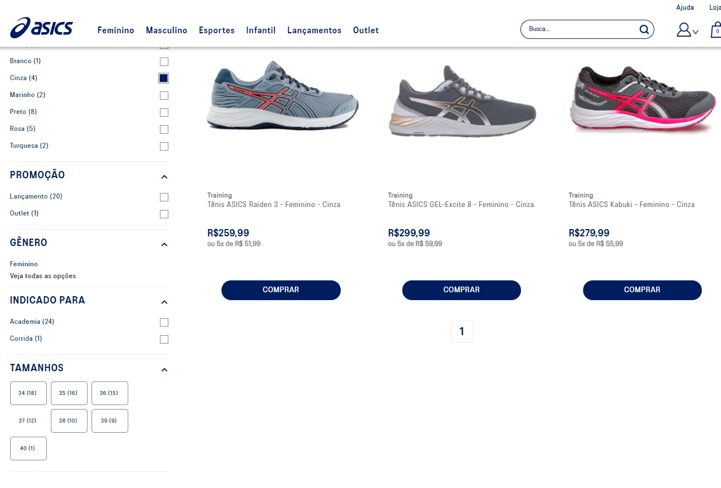Uncheck the Cinza color filter
Image resolution: width=721 pixels, height=488 pixels.
coord(163,78)
